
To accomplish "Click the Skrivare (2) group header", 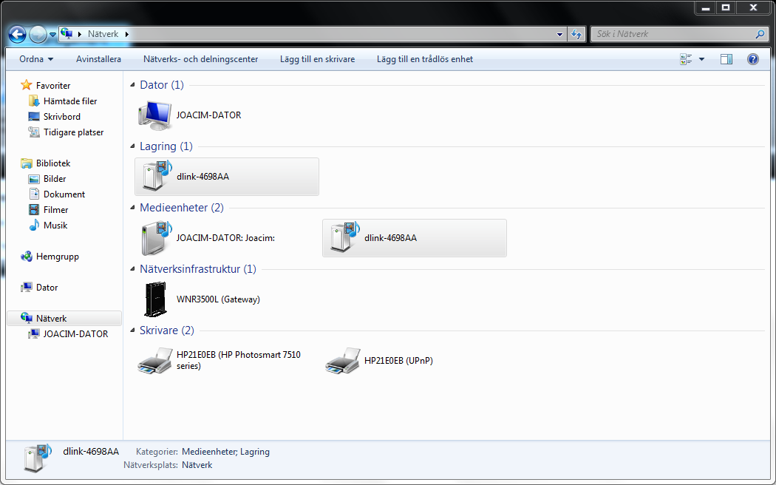I will [167, 330].
